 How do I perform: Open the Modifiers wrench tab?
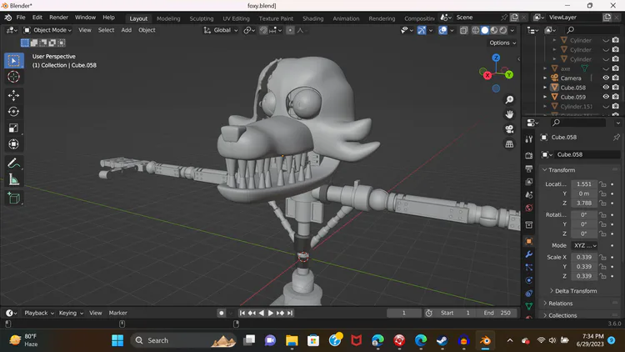click(529, 254)
